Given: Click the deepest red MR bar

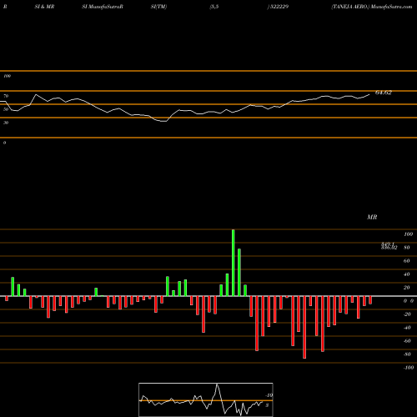Looking at the screenshot, I should click(x=304, y=327).
